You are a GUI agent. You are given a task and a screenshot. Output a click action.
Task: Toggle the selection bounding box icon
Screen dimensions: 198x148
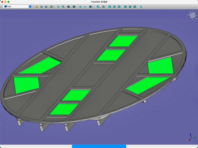(x=74, y=7)
